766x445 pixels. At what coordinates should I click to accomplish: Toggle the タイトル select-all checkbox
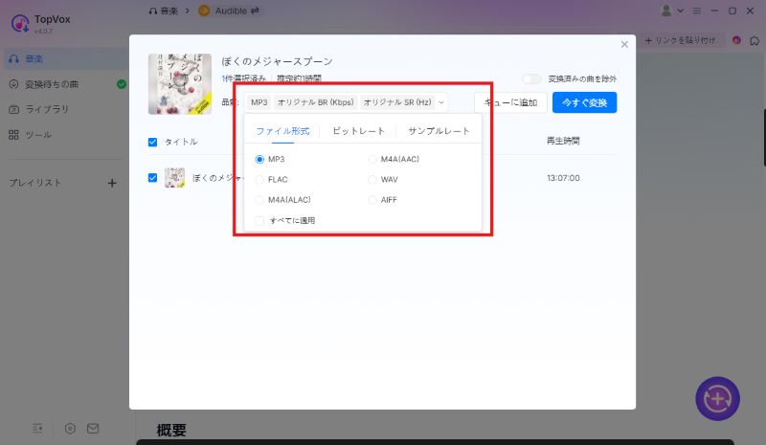pos(152,142)
